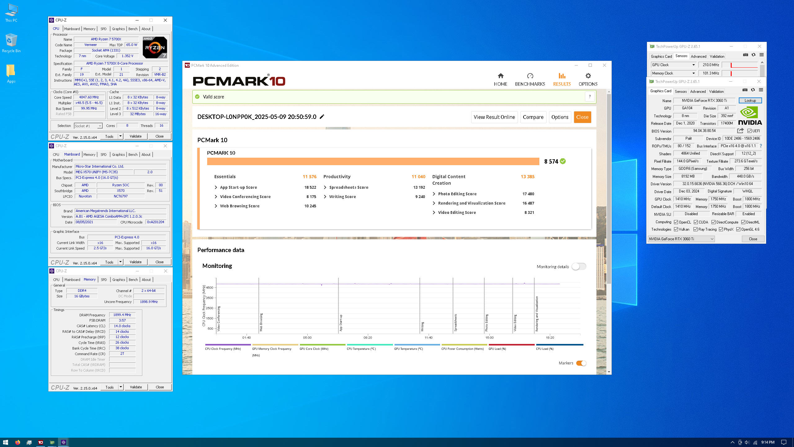Click the taskbar clock showing 9:14 PM
The height and width of the screenshot is (447, 794).
[x=768, y=442]
